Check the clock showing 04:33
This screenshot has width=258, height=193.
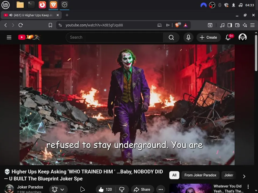pyautogui.click(x=250, y=5)
